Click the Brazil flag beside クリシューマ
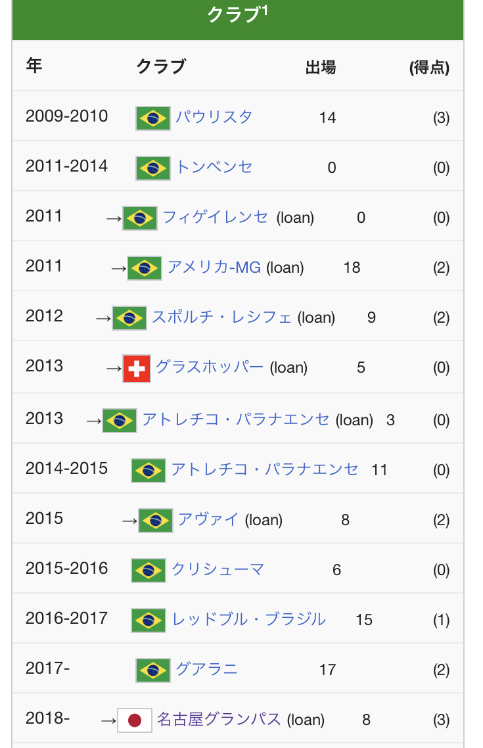Image resolution: width=483 pixels, height=748 pixels. 149,571
